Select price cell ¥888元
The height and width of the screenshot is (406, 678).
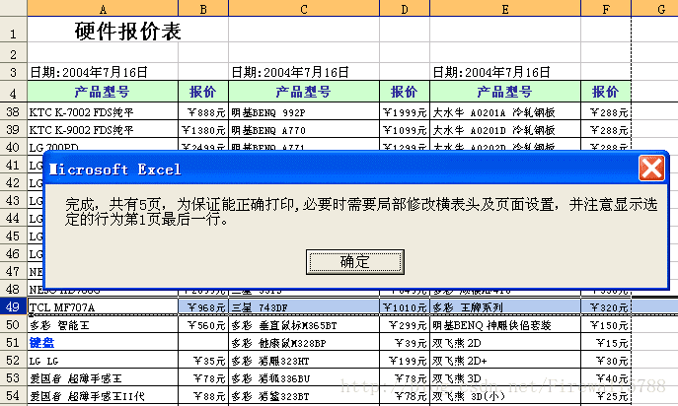coord(203,112)
